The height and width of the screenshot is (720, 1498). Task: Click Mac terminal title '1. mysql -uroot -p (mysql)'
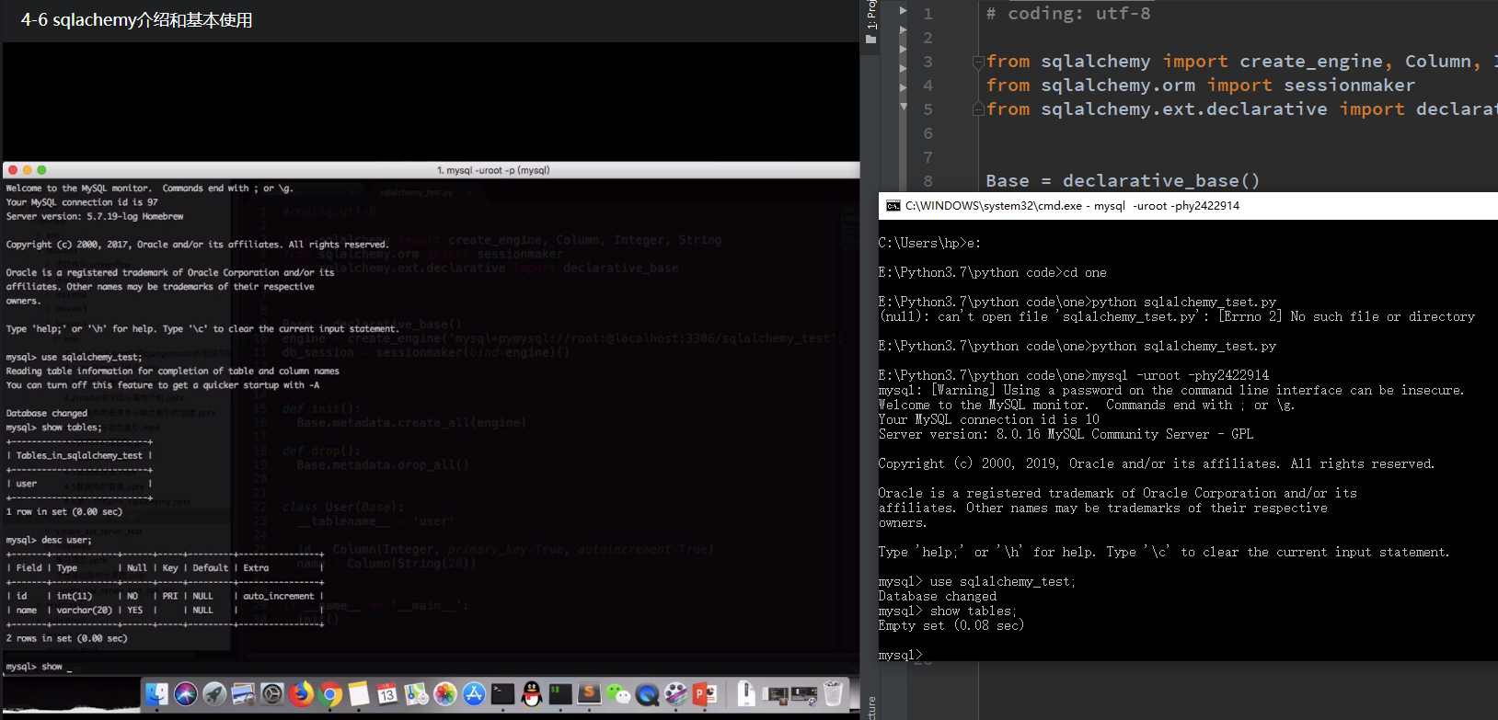click(x=493, y=170)
